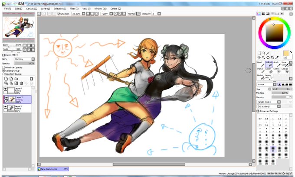Activate the zoom magnifier tool
This screenshot has height=177, width=295.
click(263, 58)
